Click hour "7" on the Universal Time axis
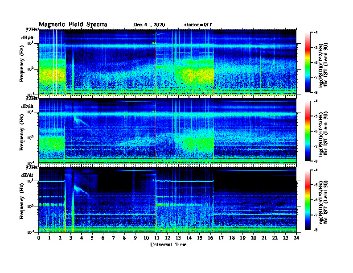 [x=114, y=238]
